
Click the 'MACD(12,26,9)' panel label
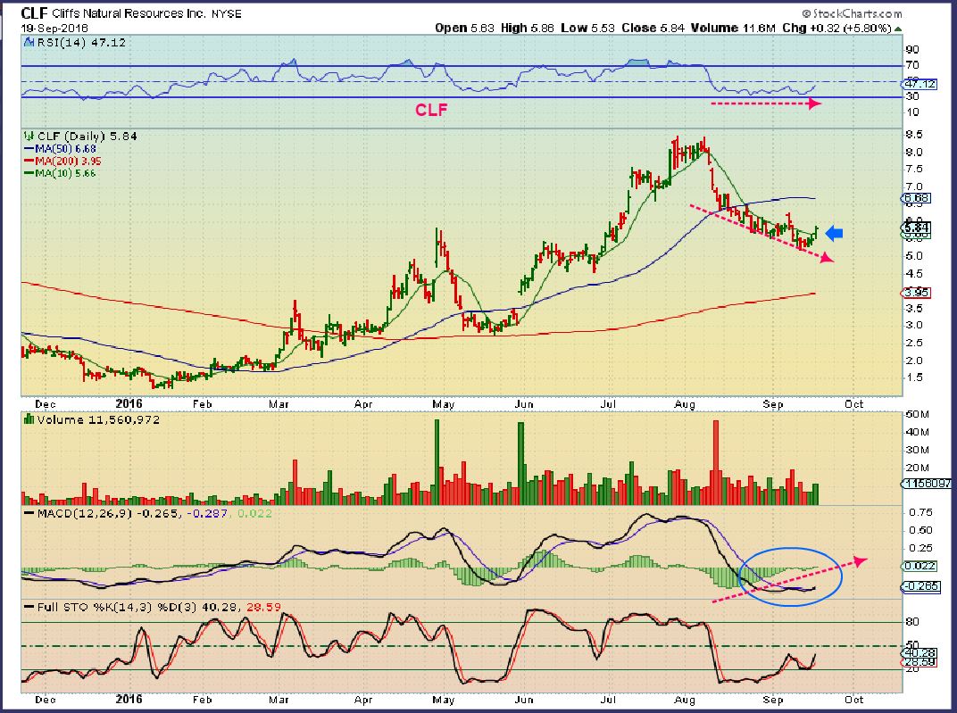click(85, 513)
